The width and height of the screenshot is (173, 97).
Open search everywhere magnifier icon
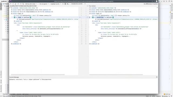172,1
